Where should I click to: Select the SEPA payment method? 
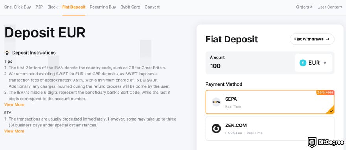[x=270, y=102]
